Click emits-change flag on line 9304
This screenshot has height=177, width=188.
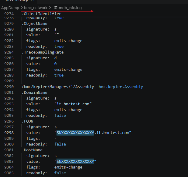click(x=68, y=167)
